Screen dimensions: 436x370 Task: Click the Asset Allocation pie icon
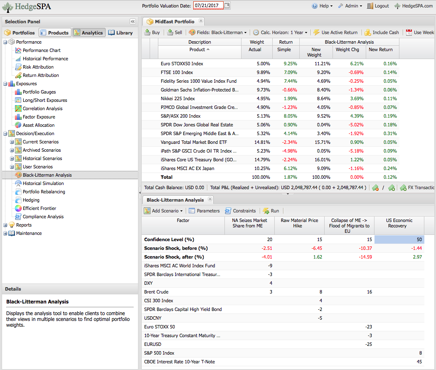[x=18, y=125]
